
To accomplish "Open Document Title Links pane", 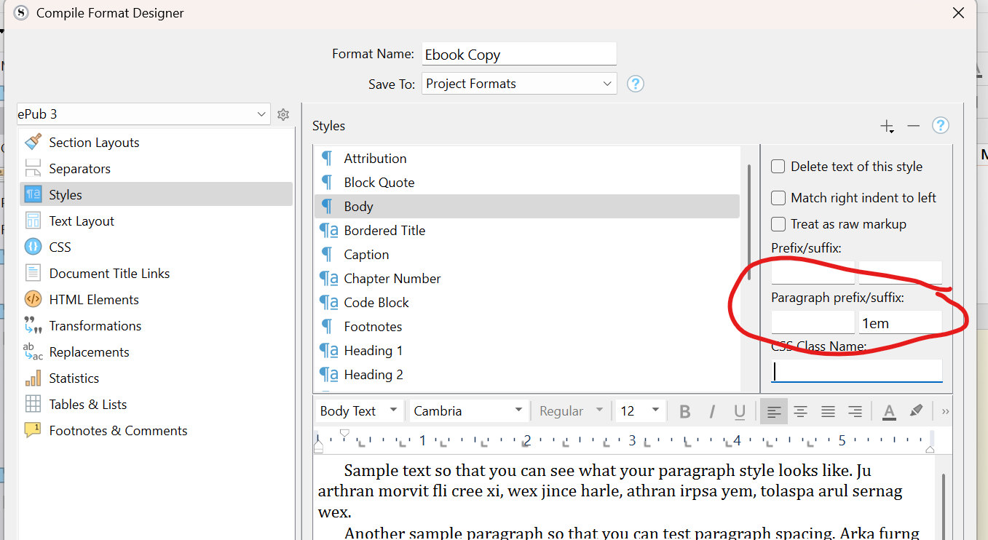I will (x=155, y=274).
